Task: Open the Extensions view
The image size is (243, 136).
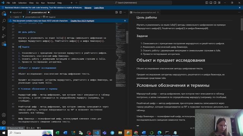Action: click(x=4, y=44)
